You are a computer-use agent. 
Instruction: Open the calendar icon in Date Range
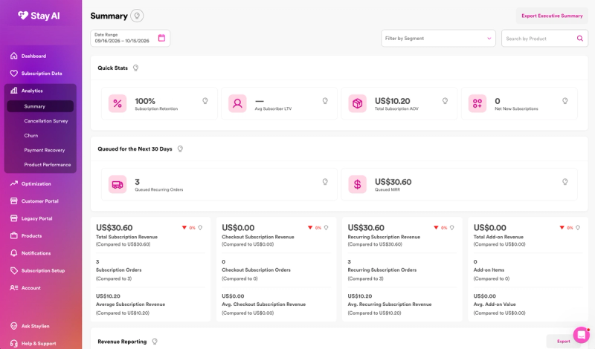point(161,38)
